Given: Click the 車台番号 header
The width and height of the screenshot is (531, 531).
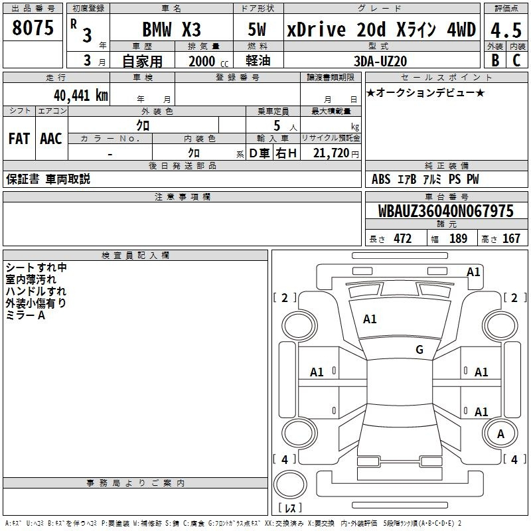Looking at the screenshot, I should (x=447, y=196).
